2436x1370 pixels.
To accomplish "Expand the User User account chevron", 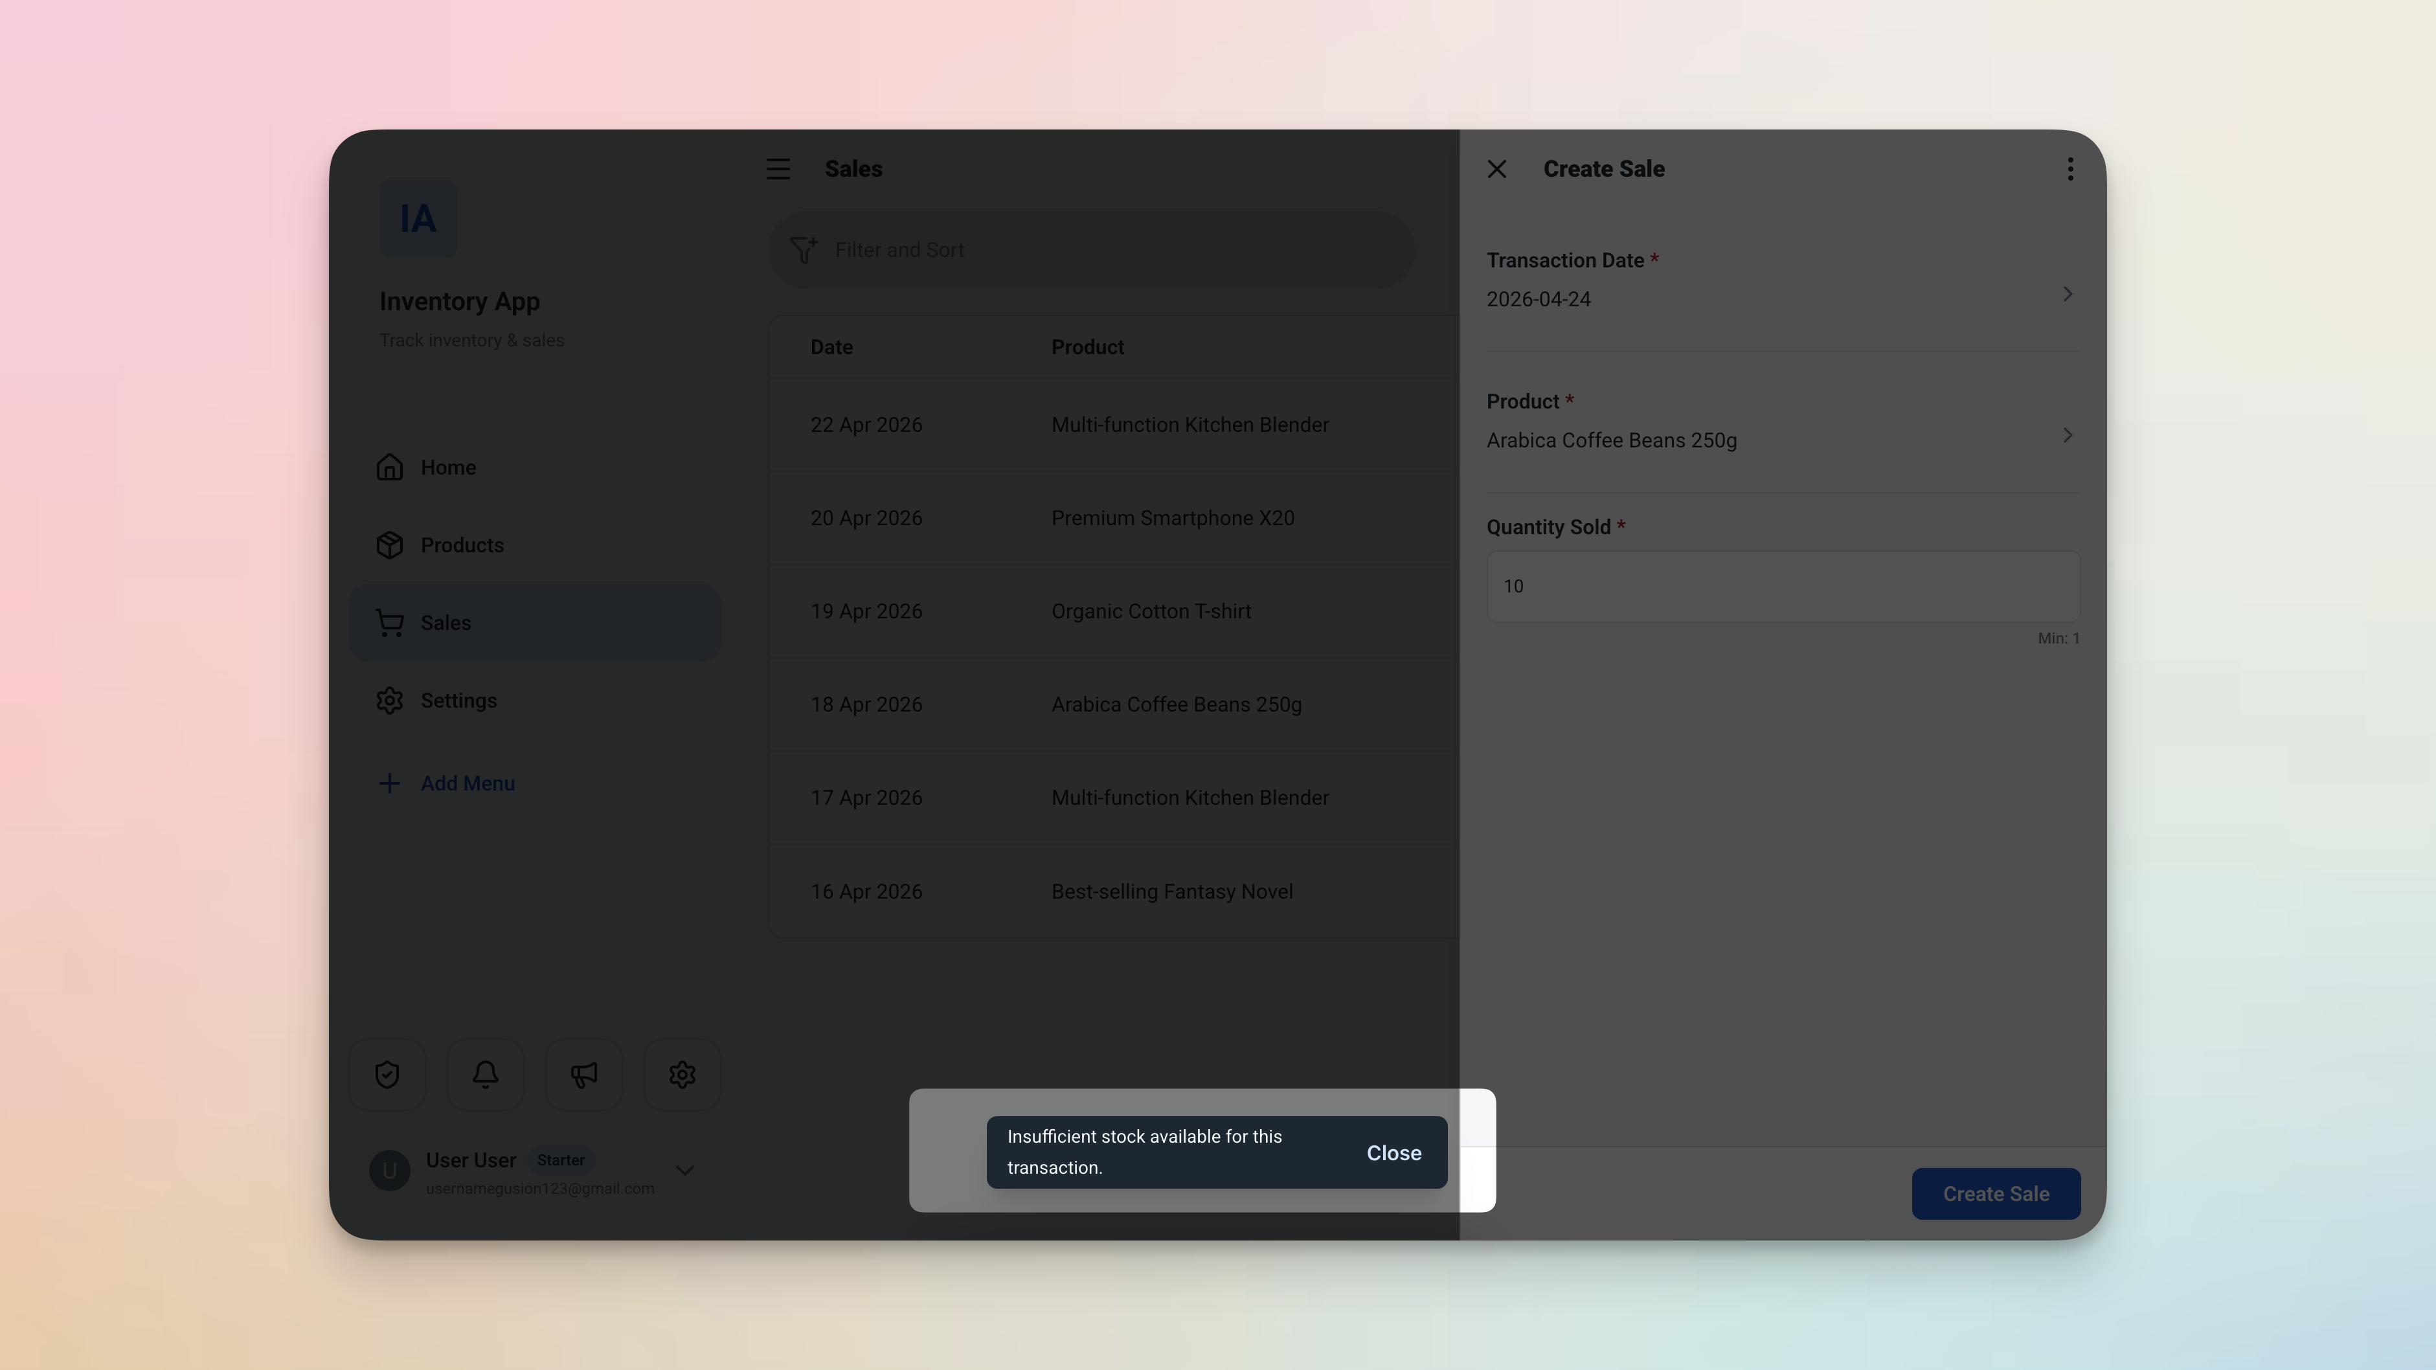I will click(686, 1171).
